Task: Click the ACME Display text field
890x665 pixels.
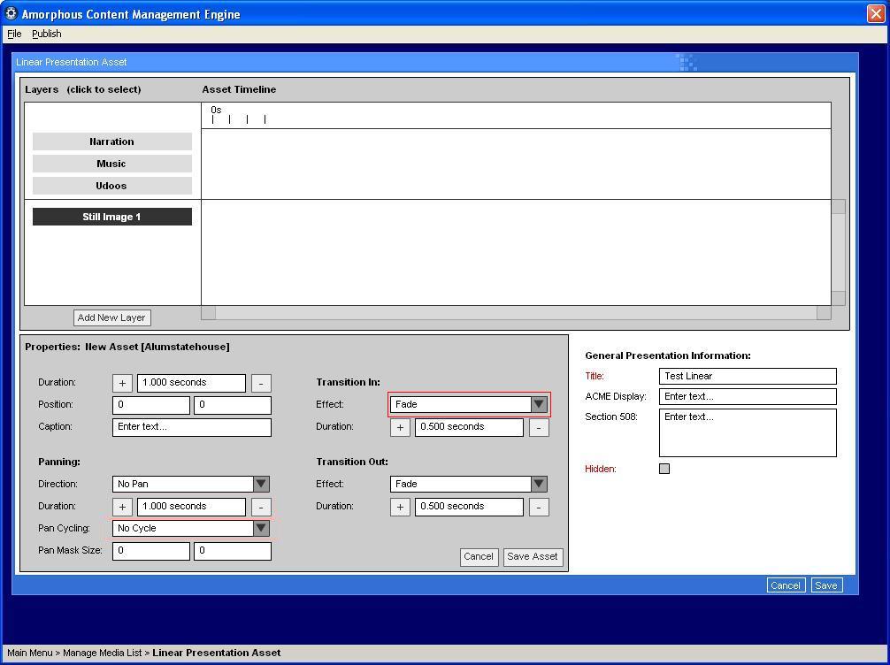Action: pos(748,397)
